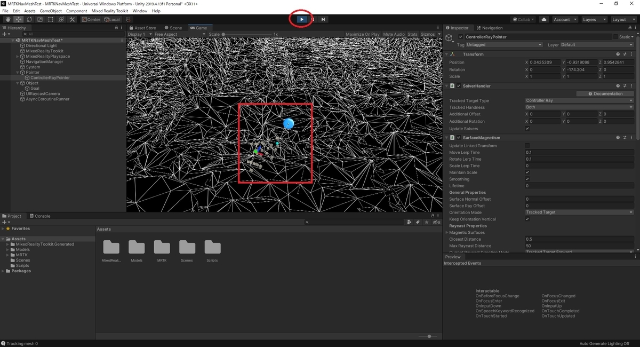This screenshot has width=640, height=347.
Task: Open the Tag dropdown showing Untagged
Action: click(x=504, y=45)
